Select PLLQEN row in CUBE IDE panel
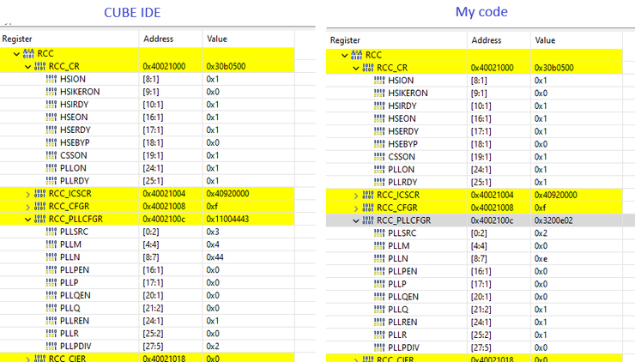Viewport: 635px width, 362px height. click(147, 295)
